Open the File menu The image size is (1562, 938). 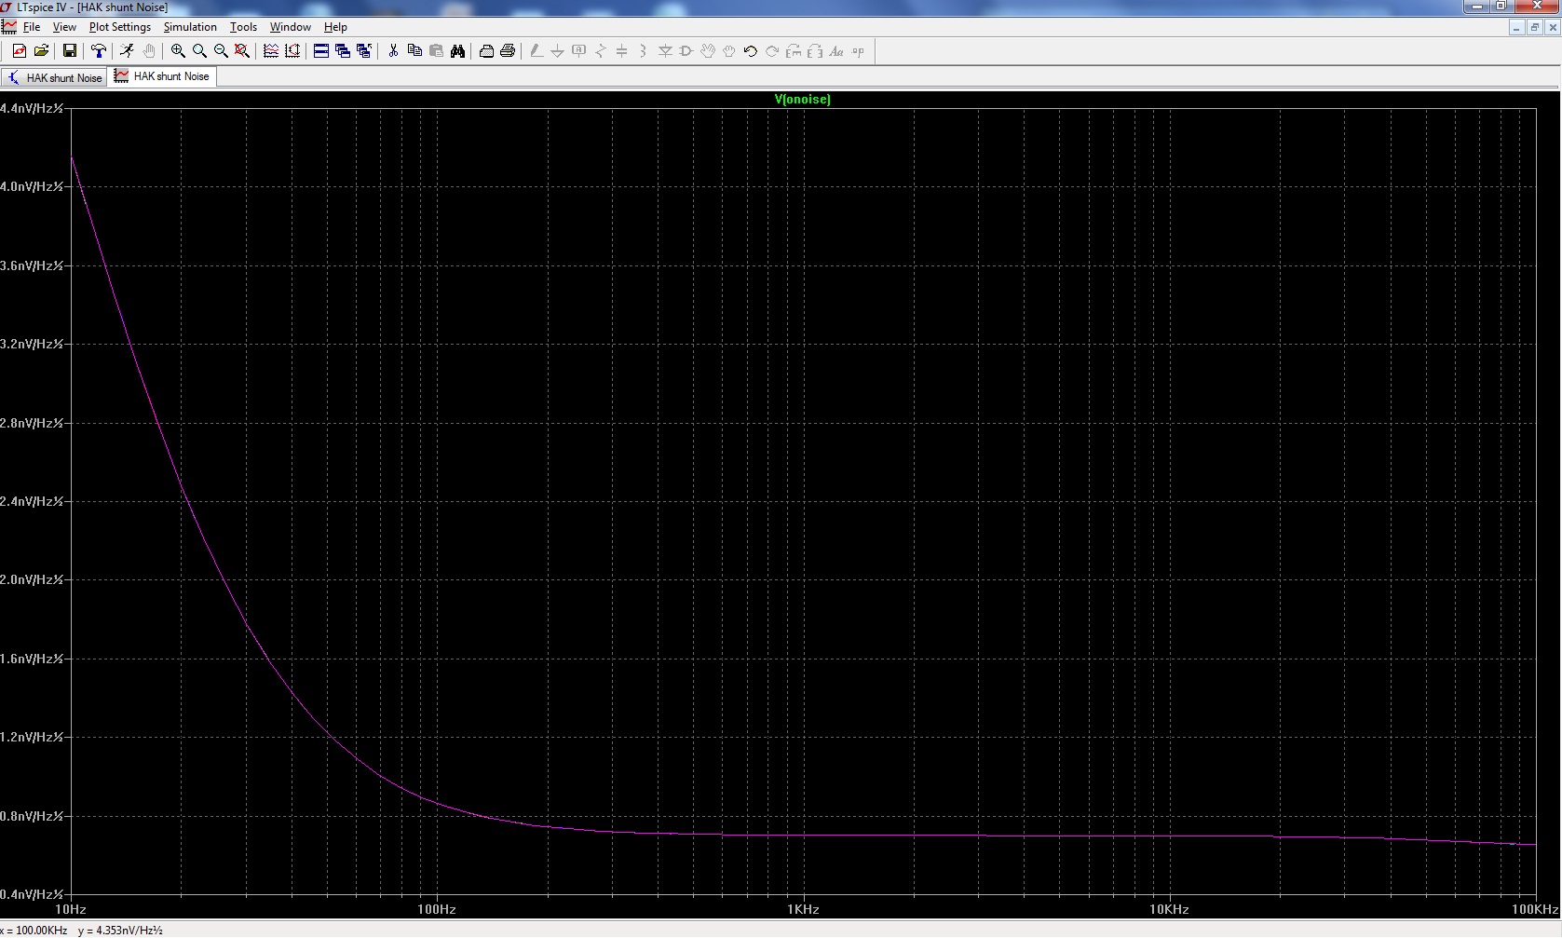(x=32, y=27)
